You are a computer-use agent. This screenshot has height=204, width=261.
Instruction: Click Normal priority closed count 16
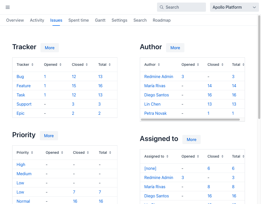75,201
